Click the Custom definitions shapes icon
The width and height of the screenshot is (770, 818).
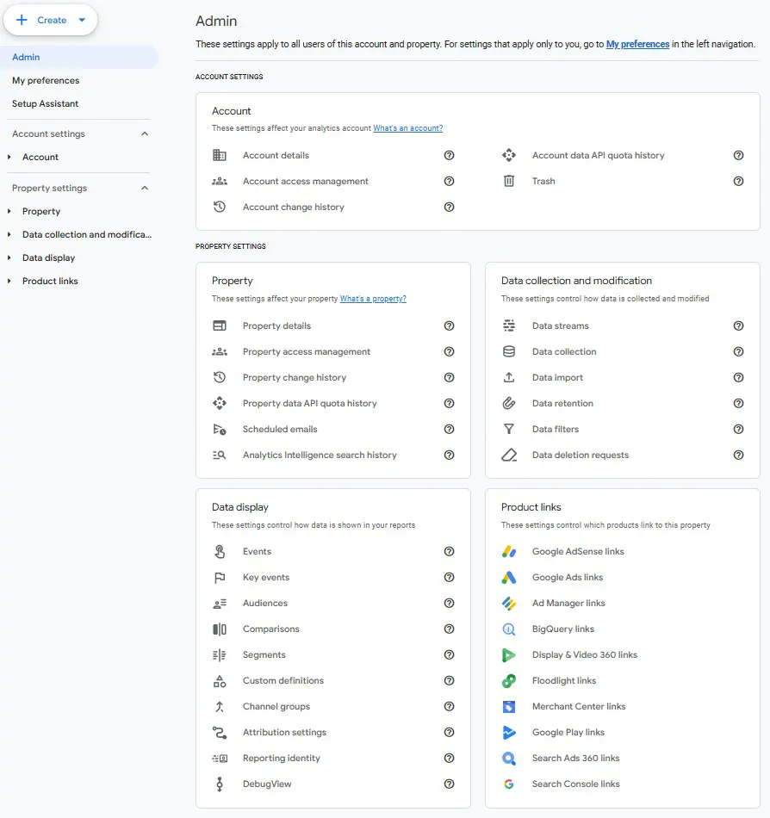(x=220, y=681)
